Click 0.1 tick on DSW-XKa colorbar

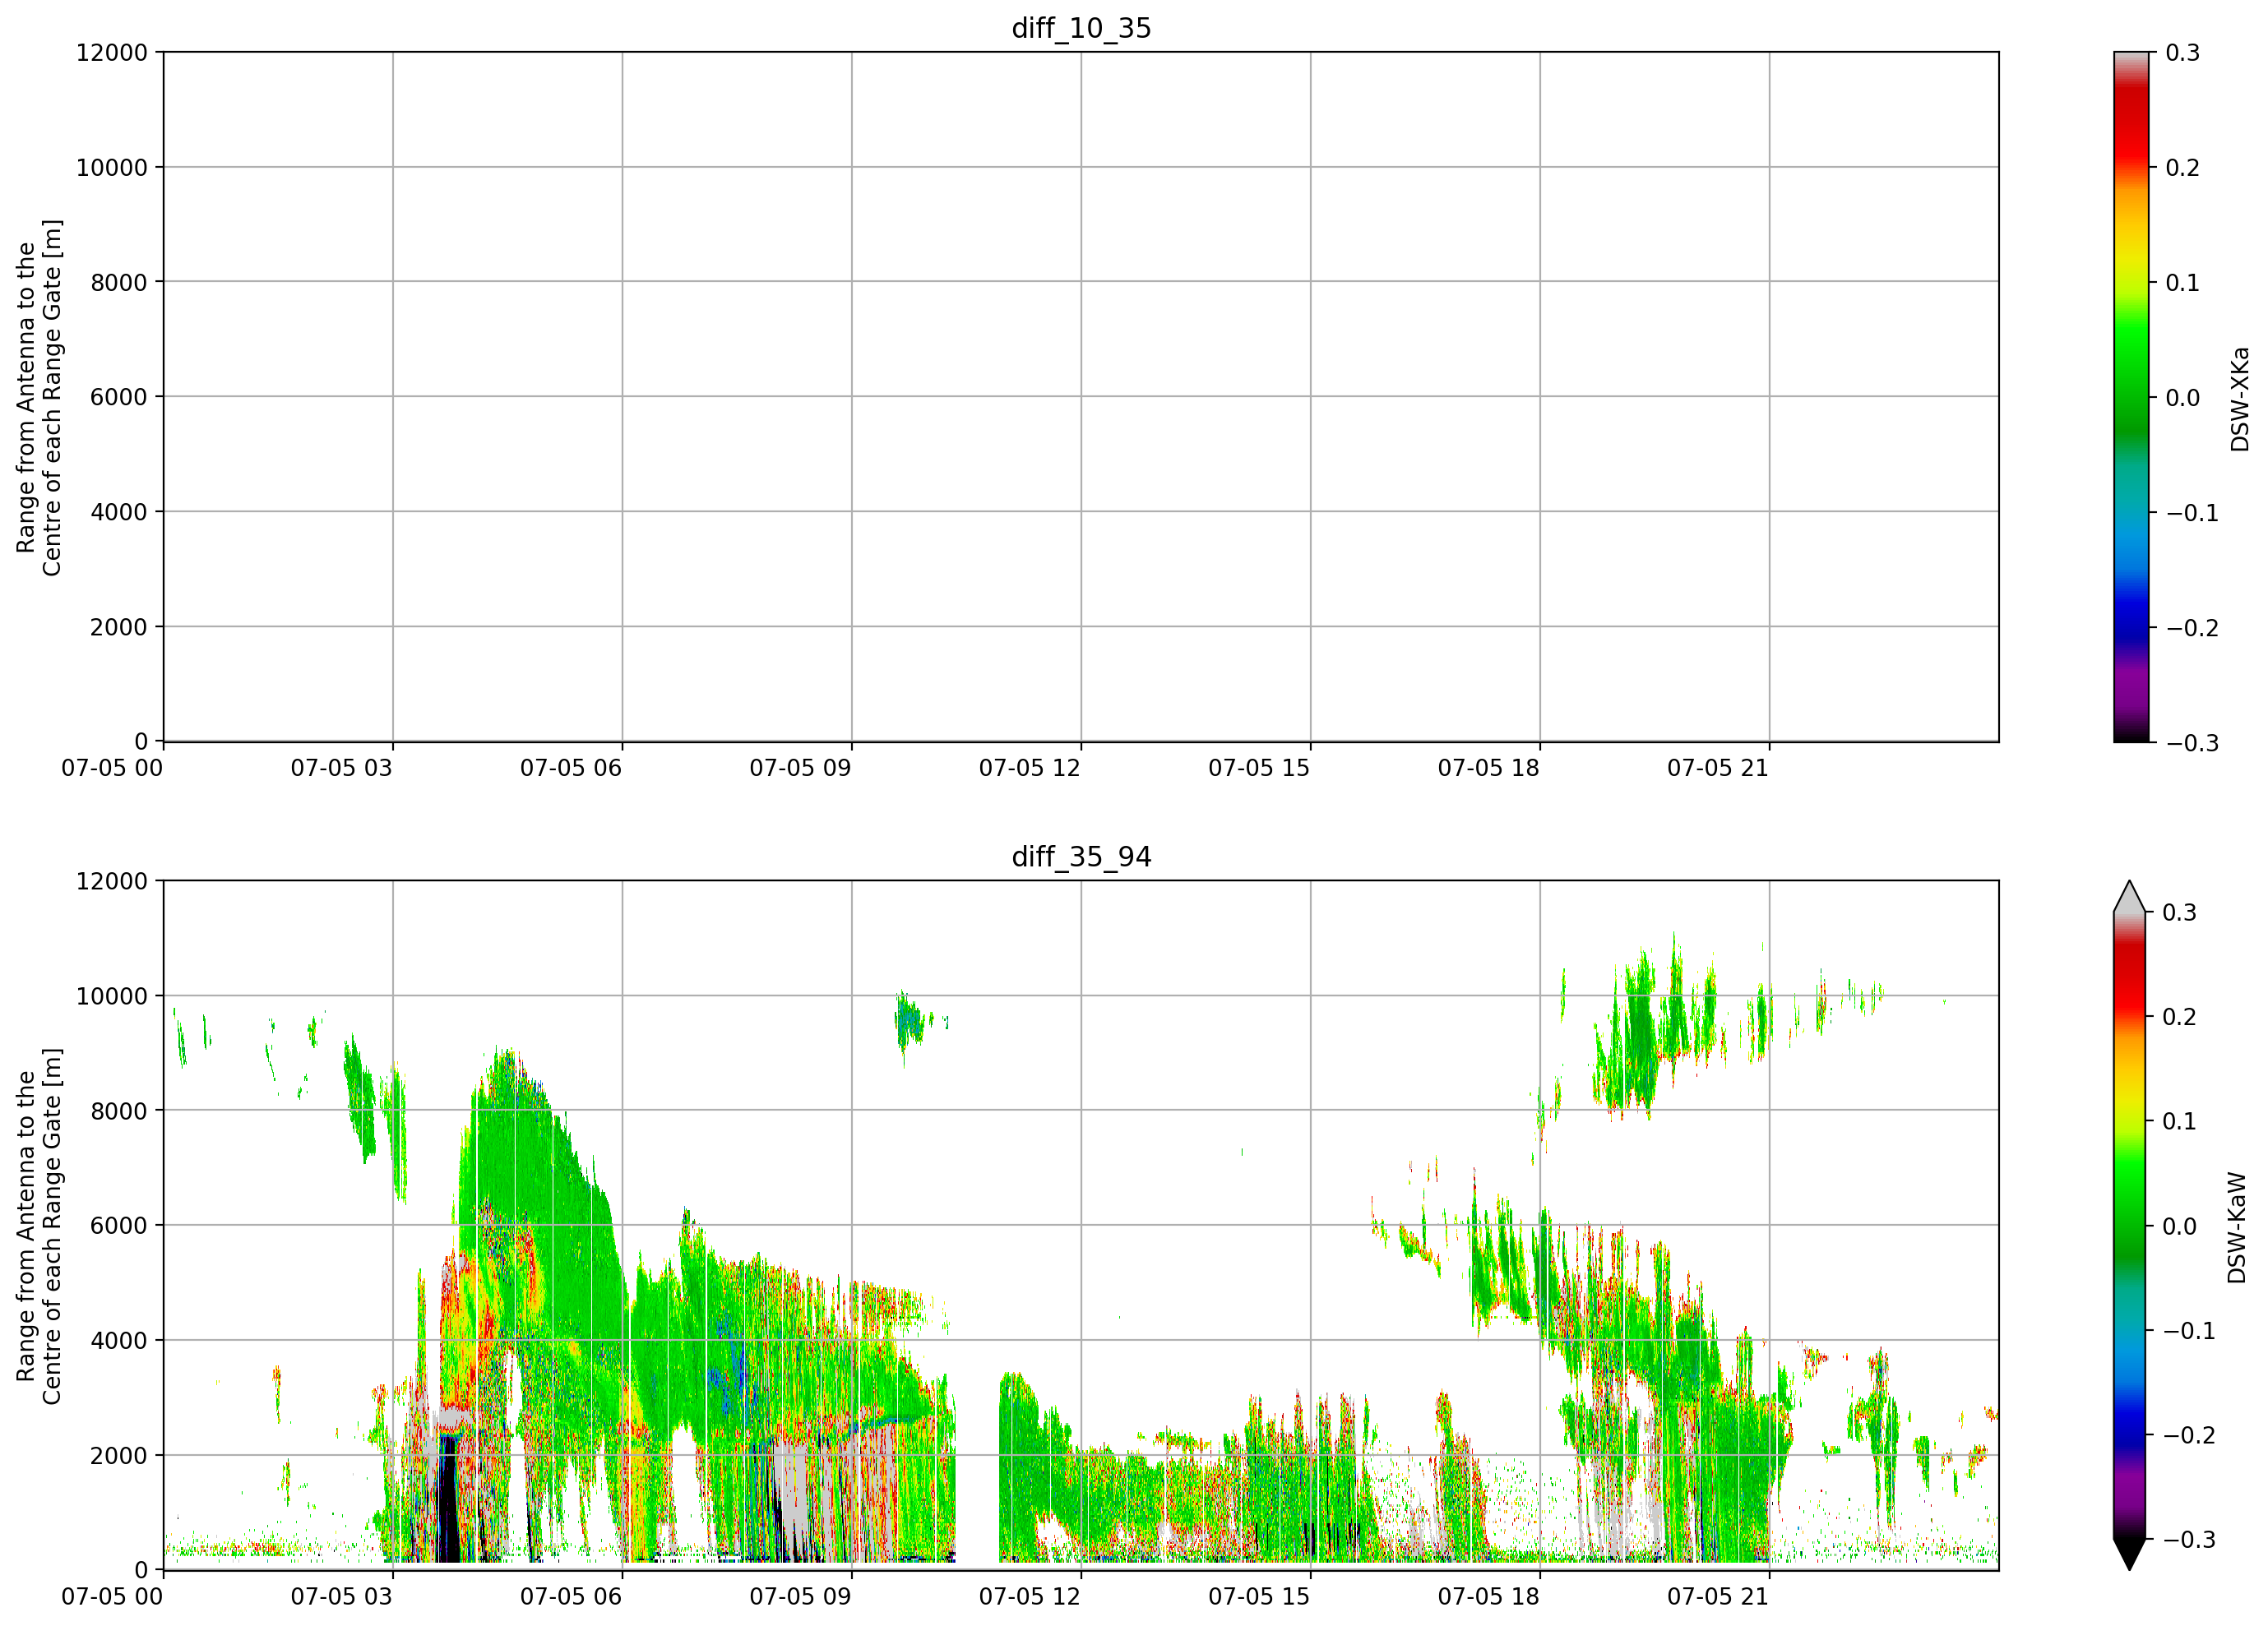[2183, 283]
